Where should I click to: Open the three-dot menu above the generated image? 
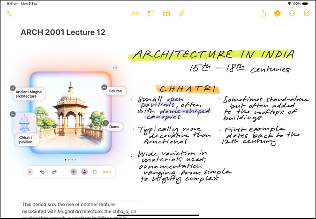[x=115, y=68]
